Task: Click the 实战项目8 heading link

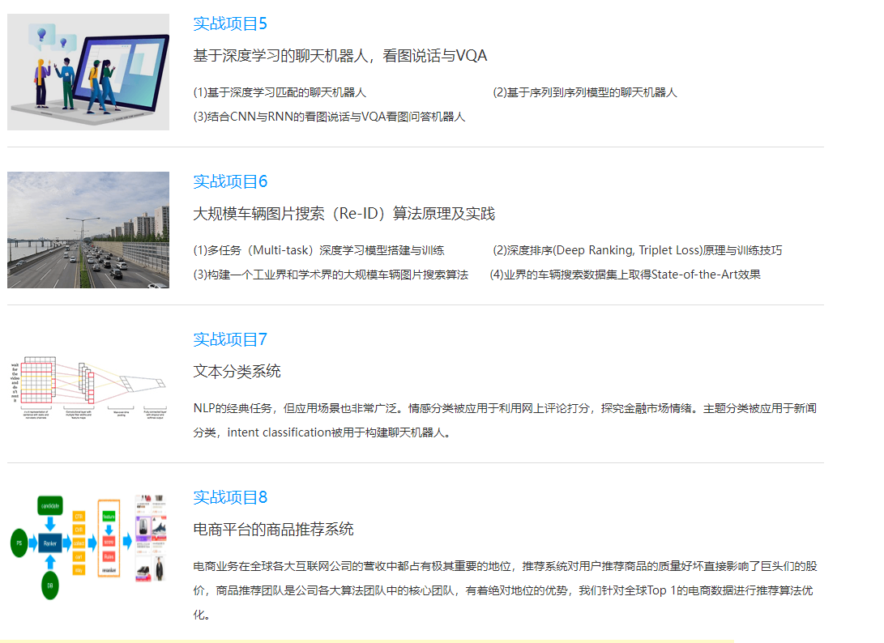Action: coord(230,497)
